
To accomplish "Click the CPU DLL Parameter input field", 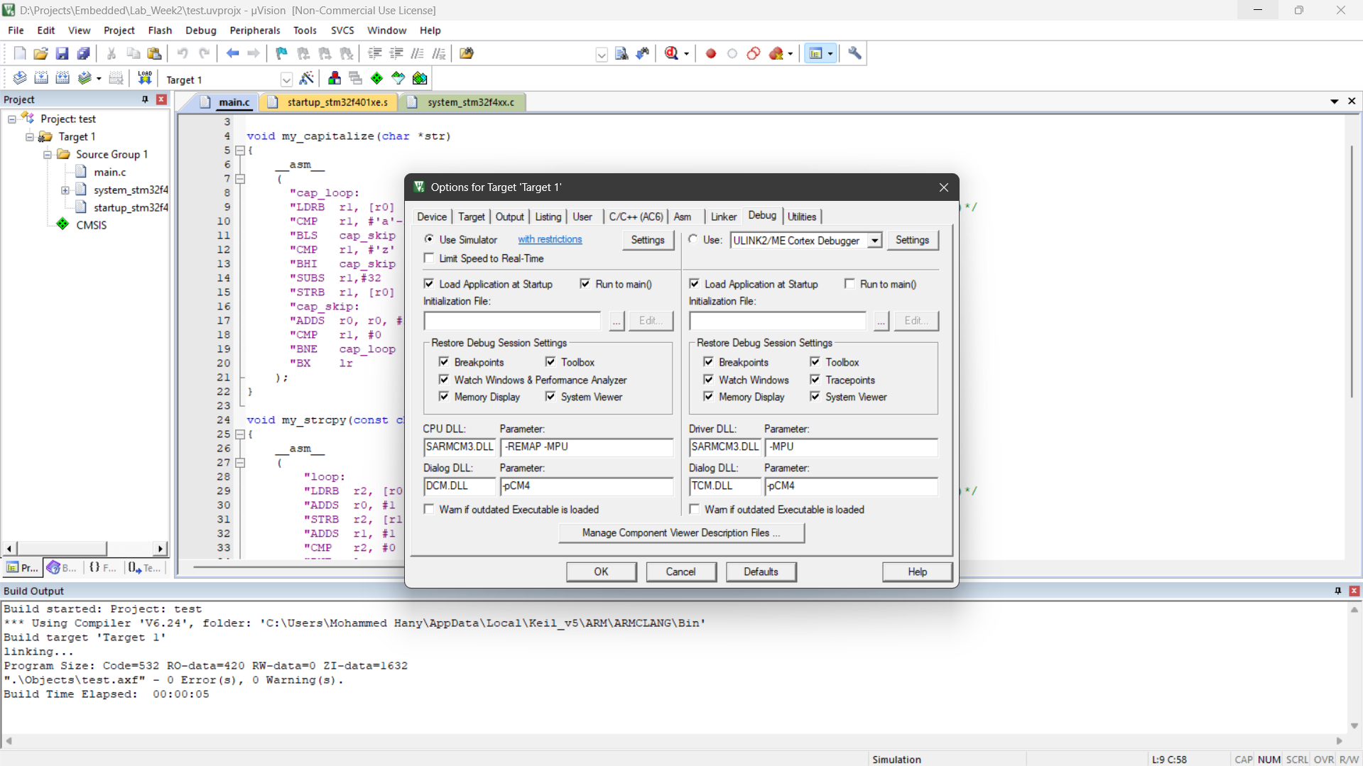I will point(586,447).
